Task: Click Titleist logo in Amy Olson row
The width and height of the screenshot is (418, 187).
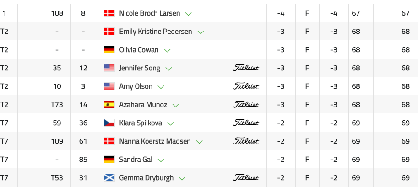Action: [x=246, y=86]
